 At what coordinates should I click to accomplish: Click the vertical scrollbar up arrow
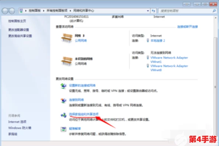click(216, 18)
